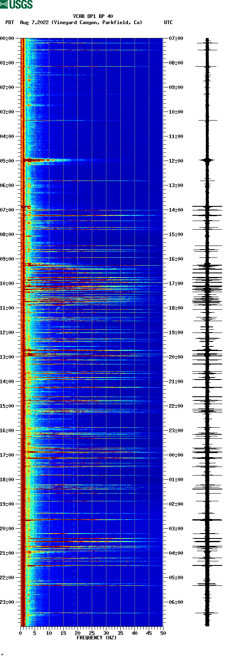Click the '06:00' PDT time label
This screenshot has width=225, height=659.
point(7,185)
